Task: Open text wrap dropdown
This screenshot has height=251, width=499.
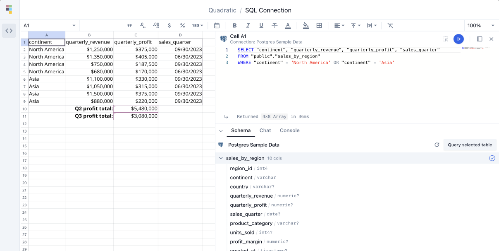Action: [372, 25]
